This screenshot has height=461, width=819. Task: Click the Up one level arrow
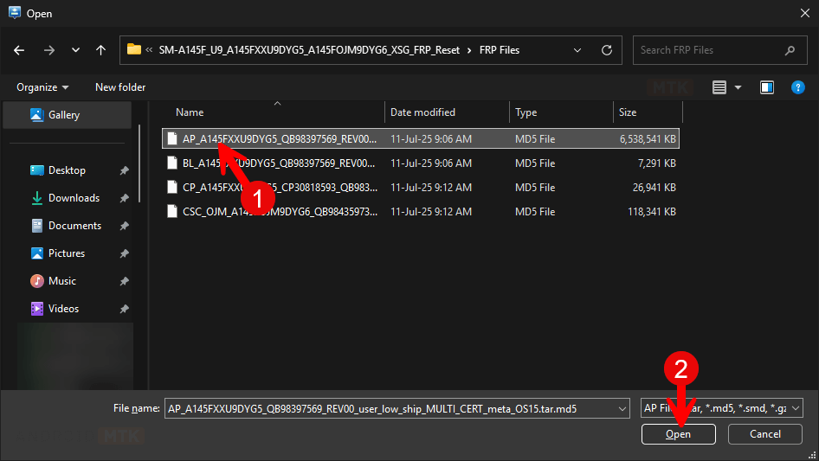(x=100, y=50)
